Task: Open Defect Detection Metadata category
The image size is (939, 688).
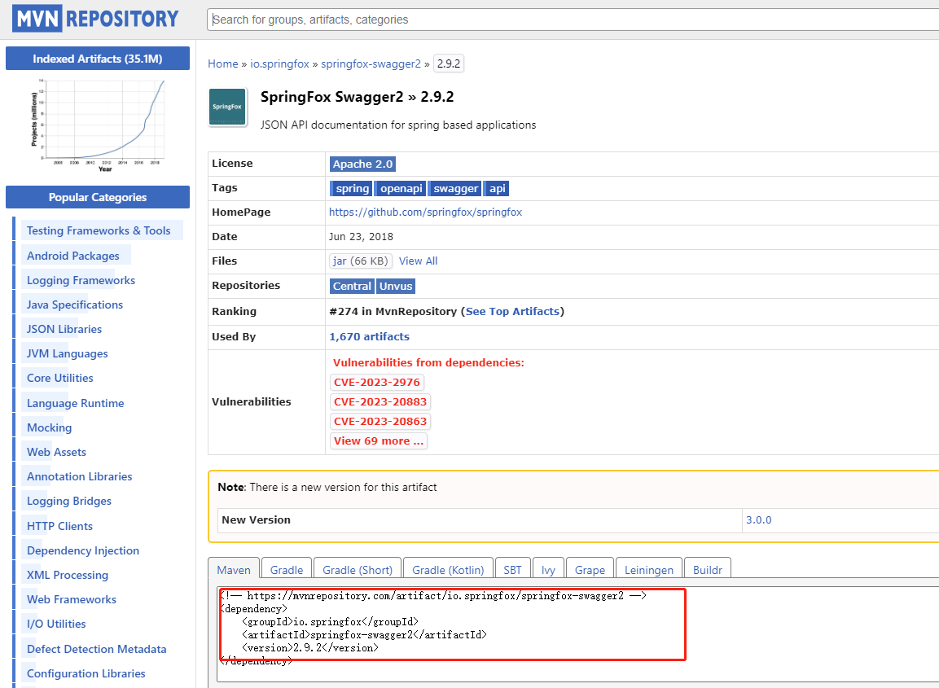Action: [x=96, y=649]
